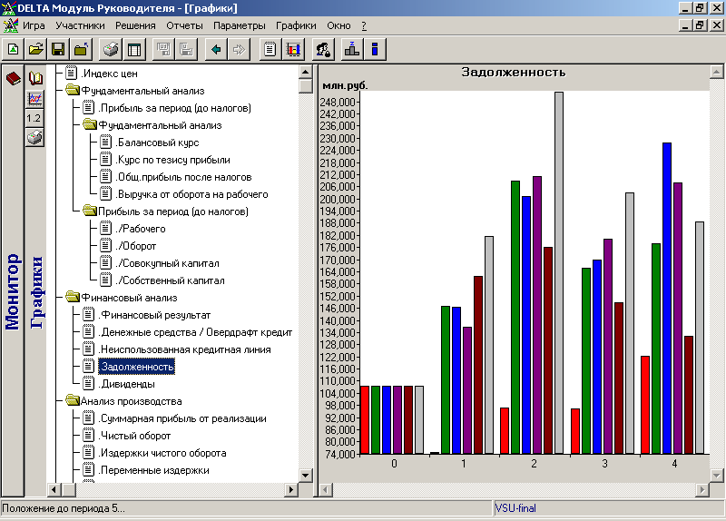The height and width of the screenshot is (521, 726).
Task: Click the blue info icon in toolbar
Action: (x=374, y=49)
